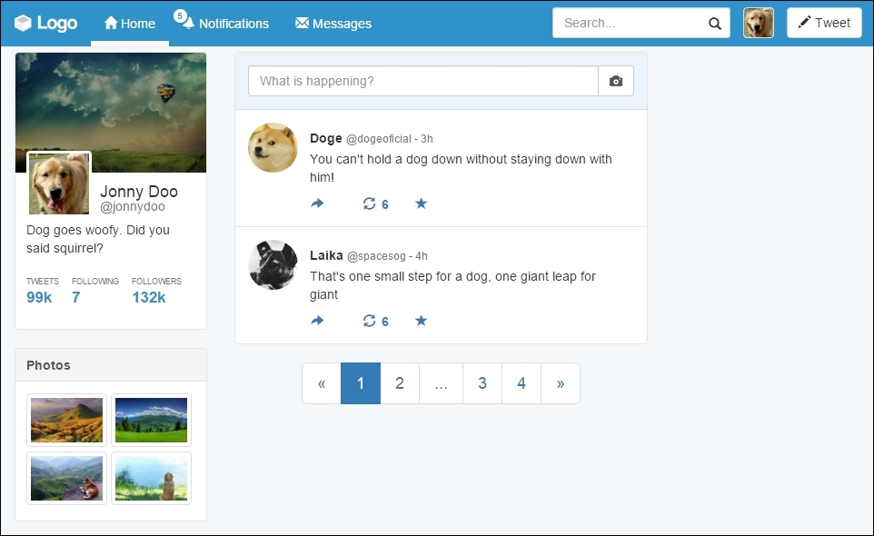Select the Home navigation tab
The width and height of the screenshot is (874, 536).
(129, 24)
